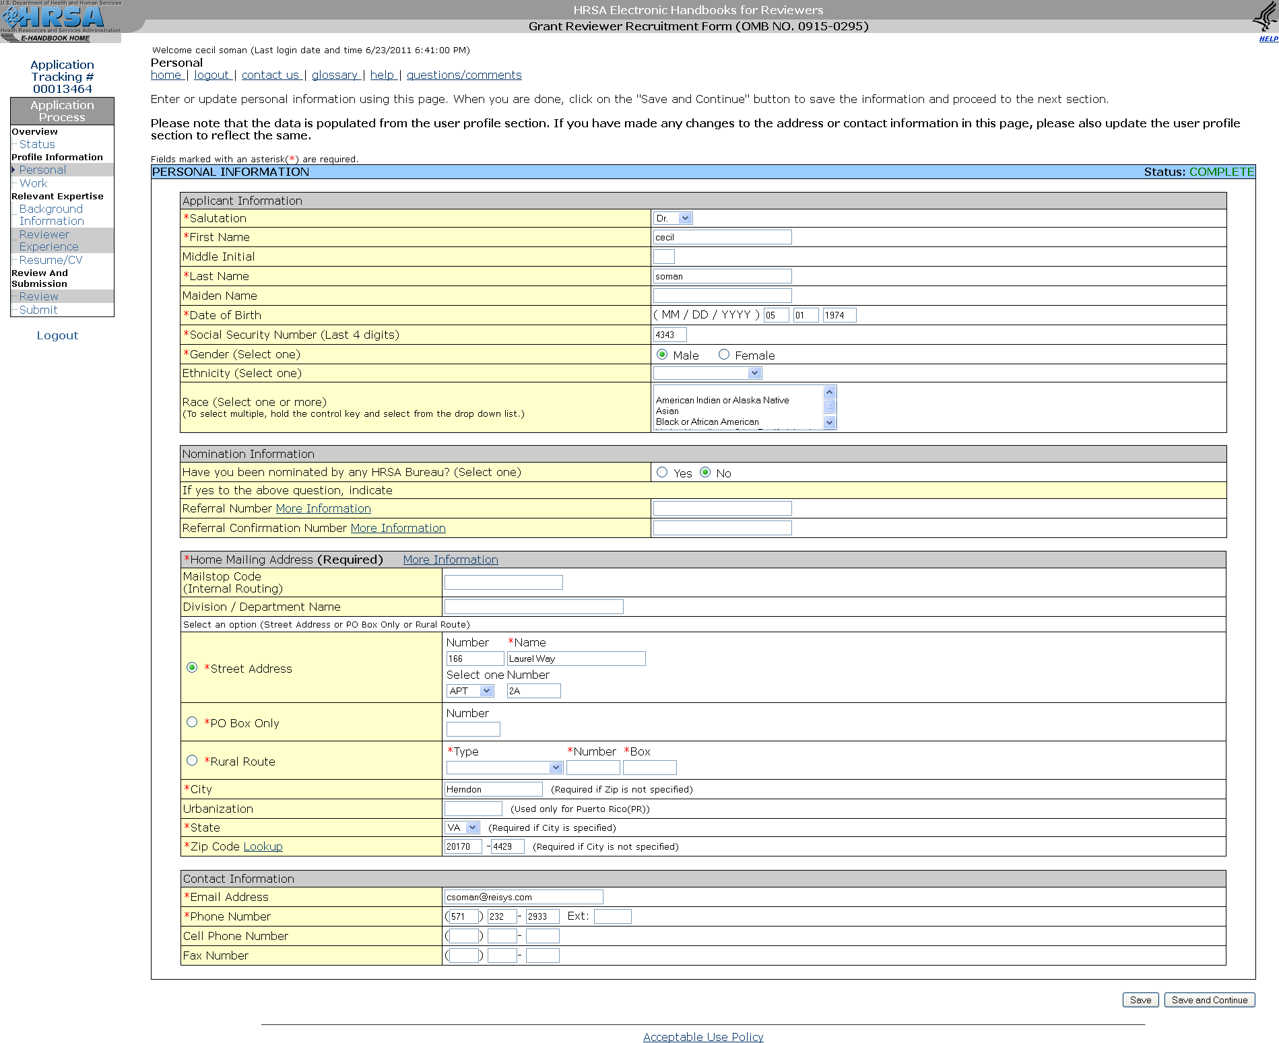Go to E-Handbook Home
The image size is (1279, 1043).
point(55,38)
